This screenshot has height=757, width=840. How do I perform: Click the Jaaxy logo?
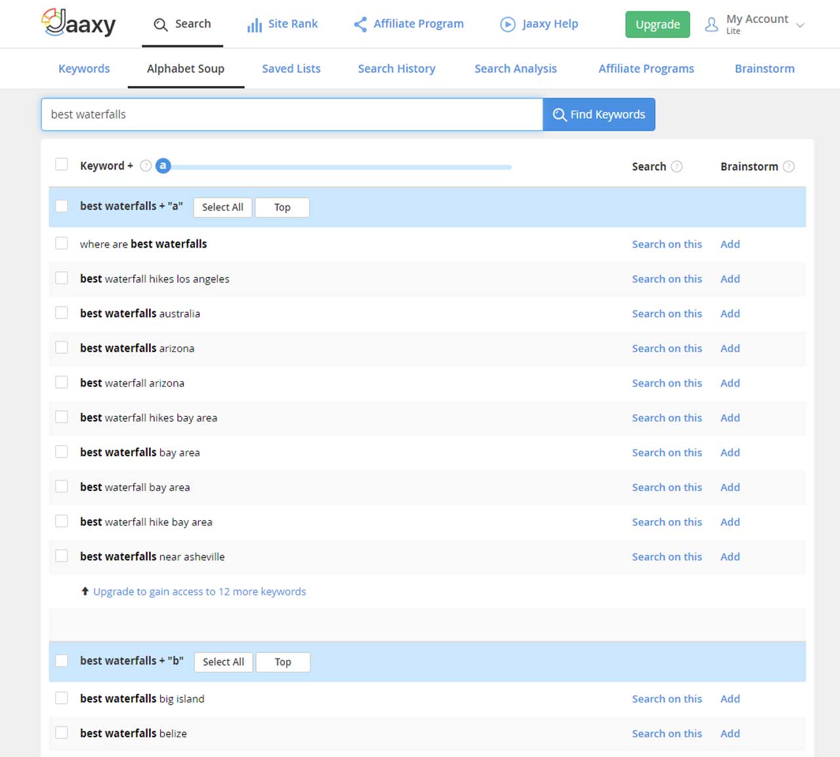pos(79,23)
